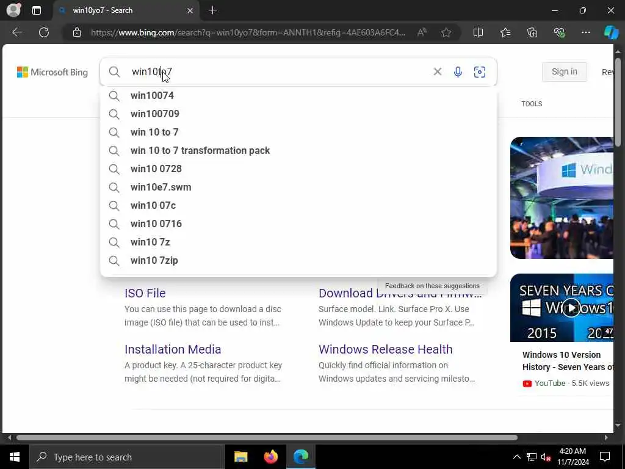Select suggestion win 10 to 7
The image size is (625, 469).
pos(298,133)
